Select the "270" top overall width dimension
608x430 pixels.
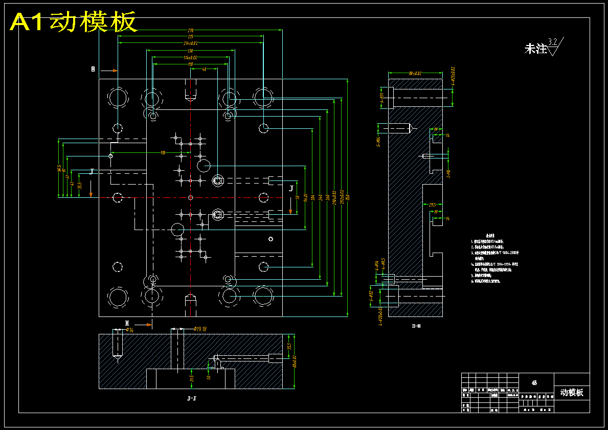[190, 30]
